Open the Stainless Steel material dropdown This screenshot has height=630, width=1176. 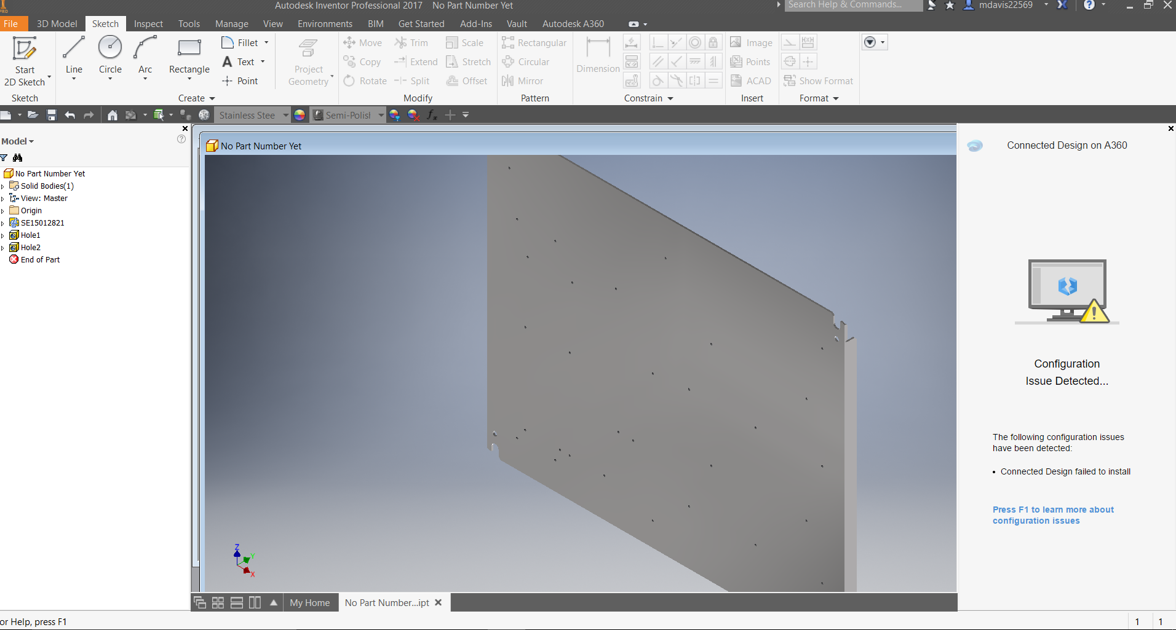pyautogui.click(x=285, y=115)
